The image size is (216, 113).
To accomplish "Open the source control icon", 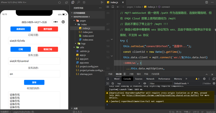I will (x=84, y=2).
